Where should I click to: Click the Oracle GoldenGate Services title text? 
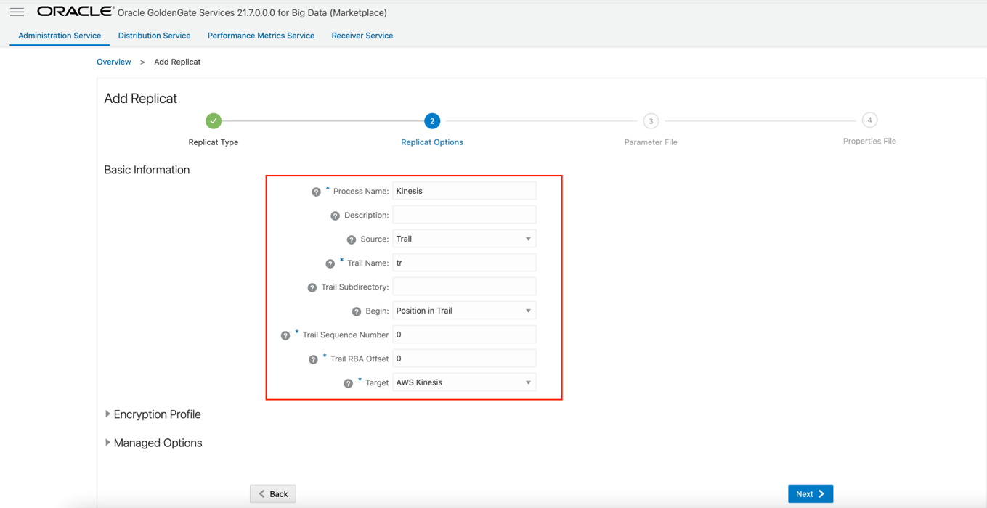click(x=252, y=12)
